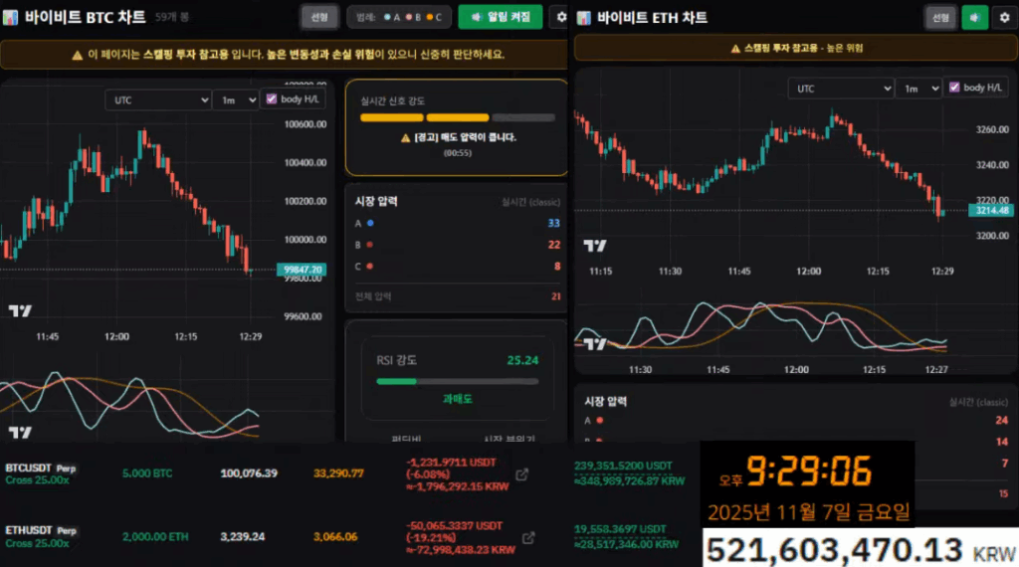Image resolution: width=1019 pixels, height=567 pixels.
Task: Click the 선형 button in BTC chart header
Action: click(319, 18)
